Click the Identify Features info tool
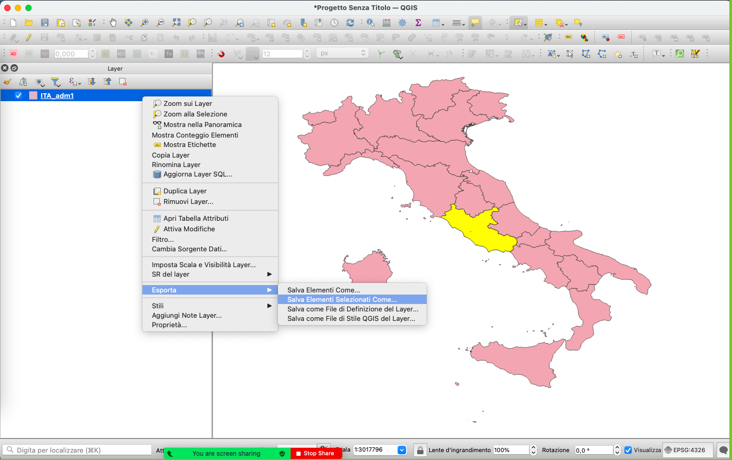Viewport: 732px width, 460px height. click(x=370, y=23)
